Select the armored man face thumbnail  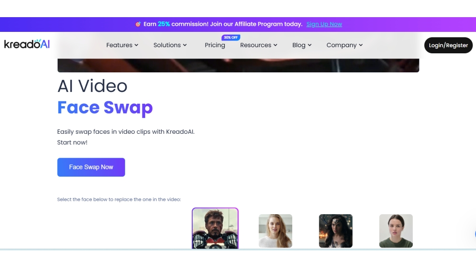(215, 228)
